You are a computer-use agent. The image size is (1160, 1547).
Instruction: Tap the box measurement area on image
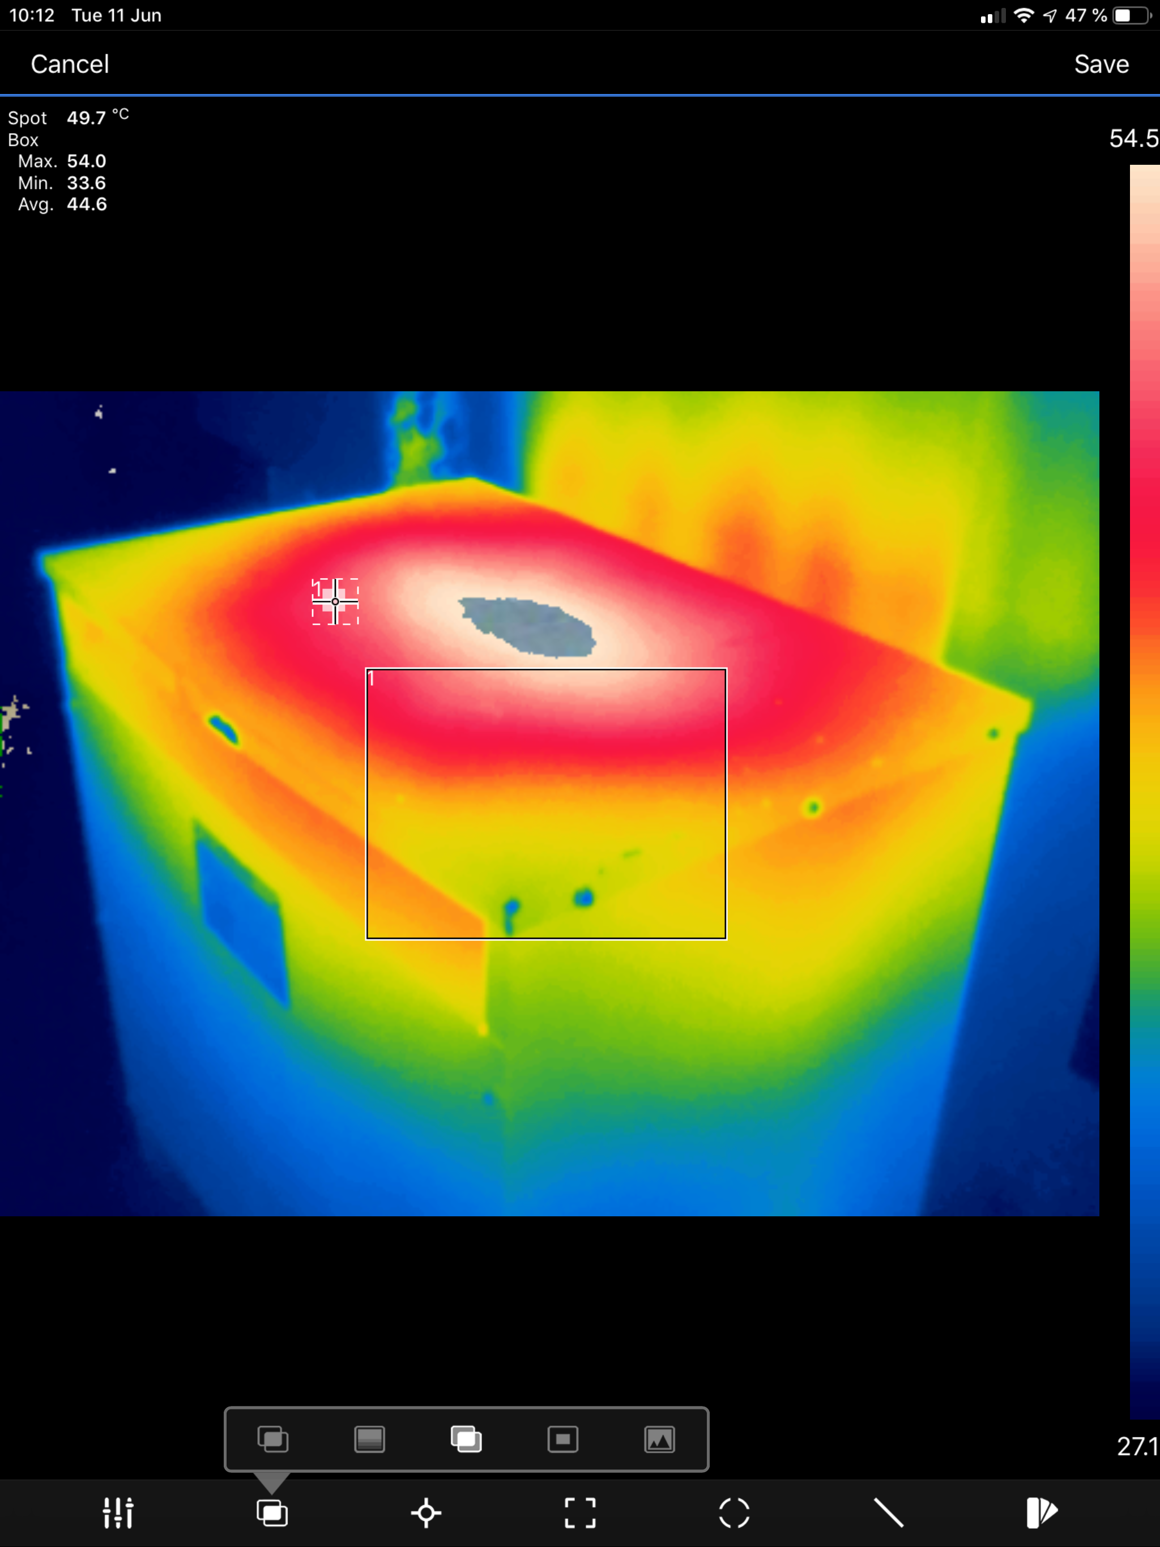[x=545, y=804]
